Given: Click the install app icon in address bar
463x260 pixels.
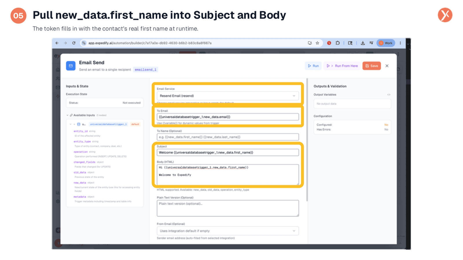Looking at the screenshot, I should pos(310,43).
